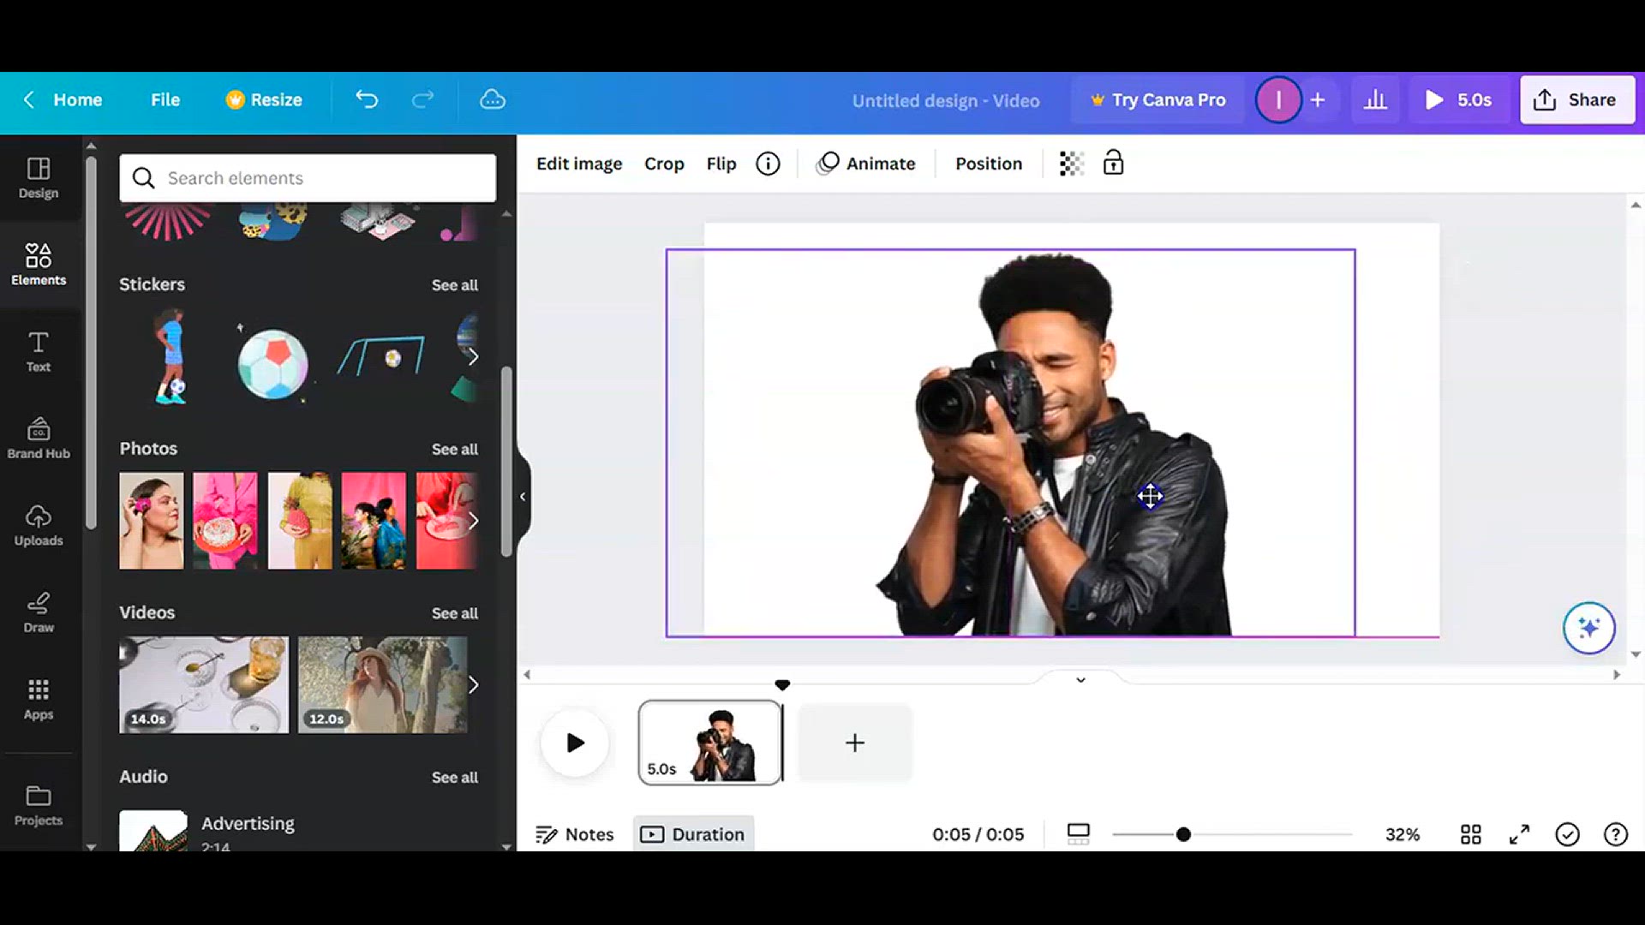The image size is (1645, 925).
Task: Open the Animate panel
Action: [x=866, y=164]
